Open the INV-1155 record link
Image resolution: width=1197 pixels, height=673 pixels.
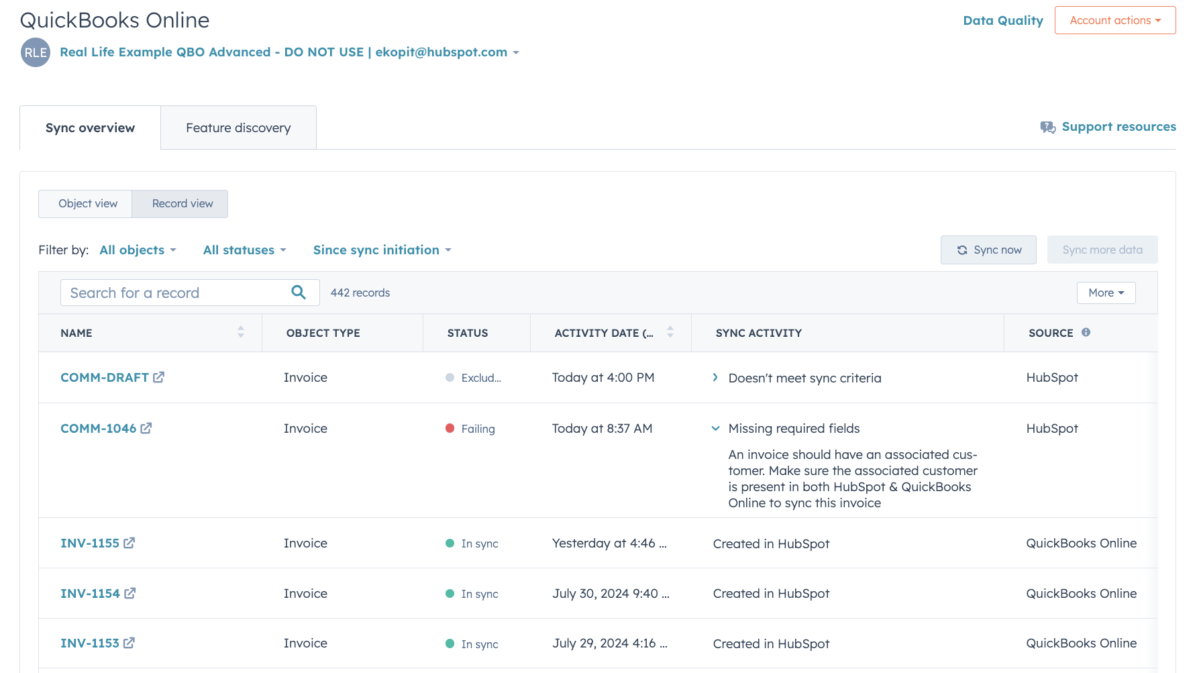coord(90,543)
